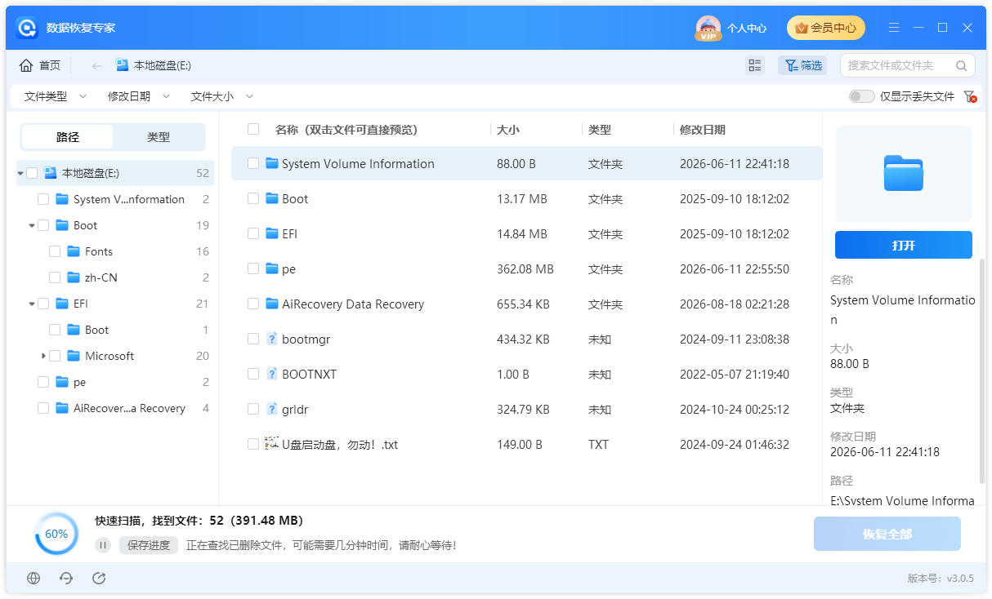Check the pe tree node checkbox
Viewport: 992px width, 599px height.
coord(43,382)
